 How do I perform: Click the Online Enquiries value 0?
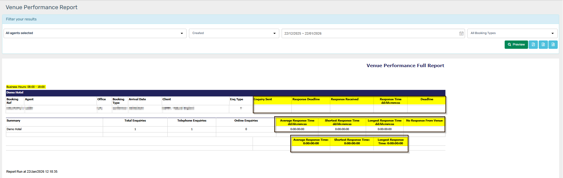[246, 129]
